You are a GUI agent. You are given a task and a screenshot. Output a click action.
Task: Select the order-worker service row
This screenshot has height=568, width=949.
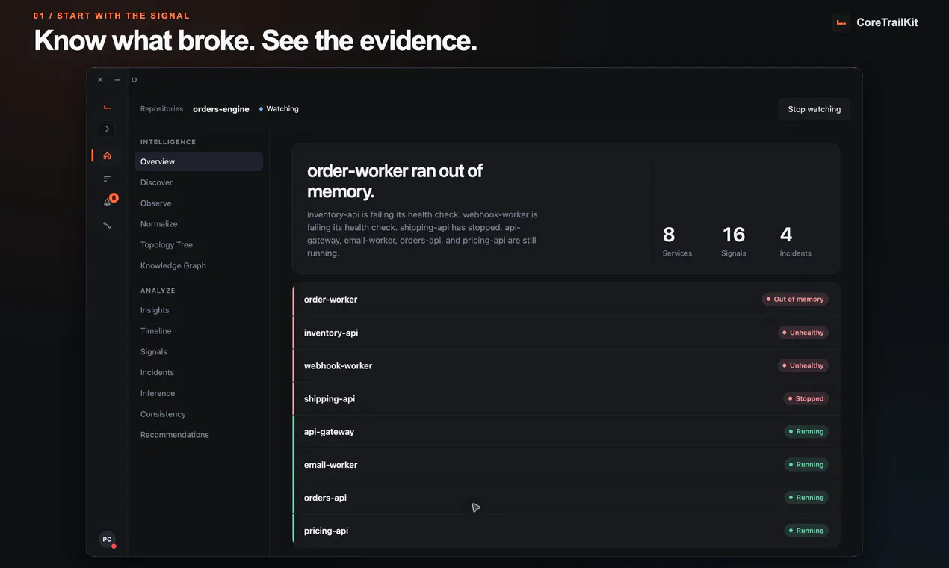566,300
